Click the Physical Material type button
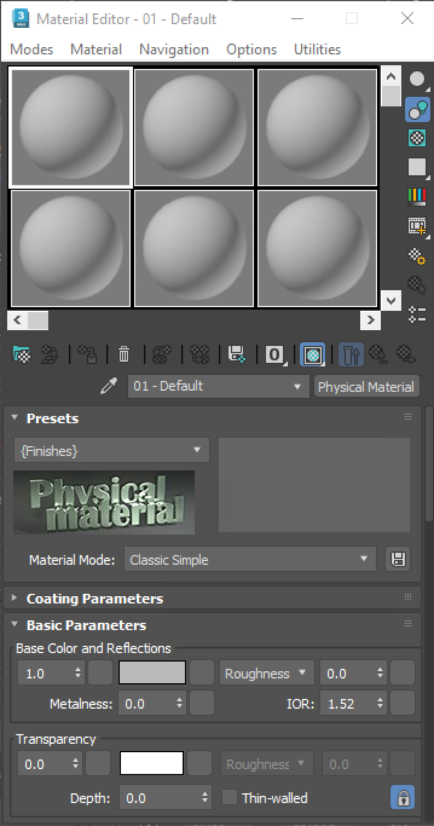This screenshot has height=826, width=434. pos(366,386)
